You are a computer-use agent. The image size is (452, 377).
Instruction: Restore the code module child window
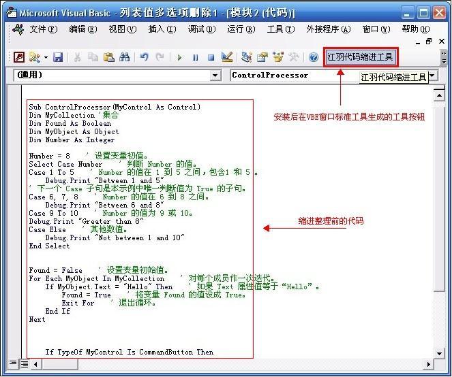429,42
